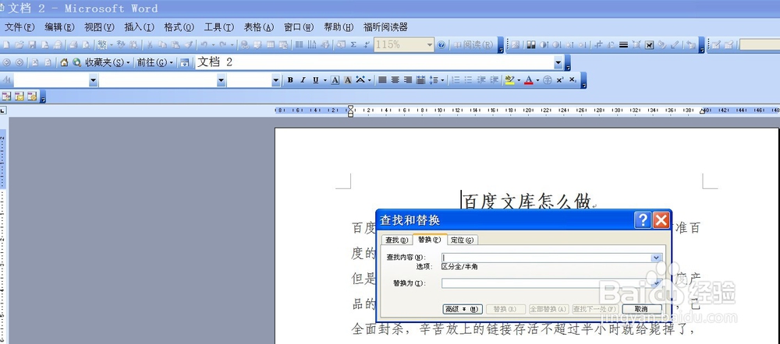
Task: Open the 查找内容 history dropdown arrow
Action: tap(657, 258)
